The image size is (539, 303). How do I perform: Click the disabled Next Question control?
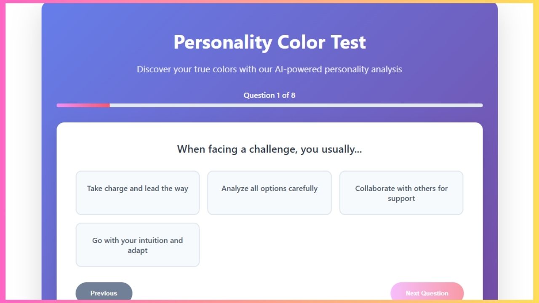coord(428,293)
